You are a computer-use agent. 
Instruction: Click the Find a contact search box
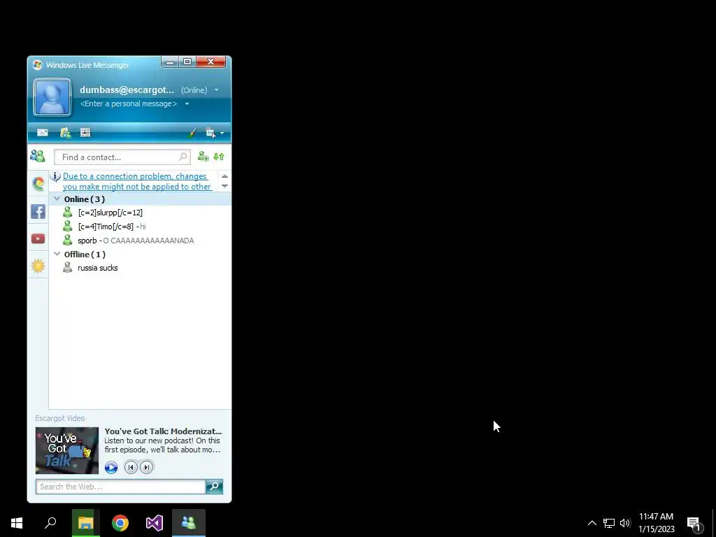pyautogui.click(x=122, y=157)
